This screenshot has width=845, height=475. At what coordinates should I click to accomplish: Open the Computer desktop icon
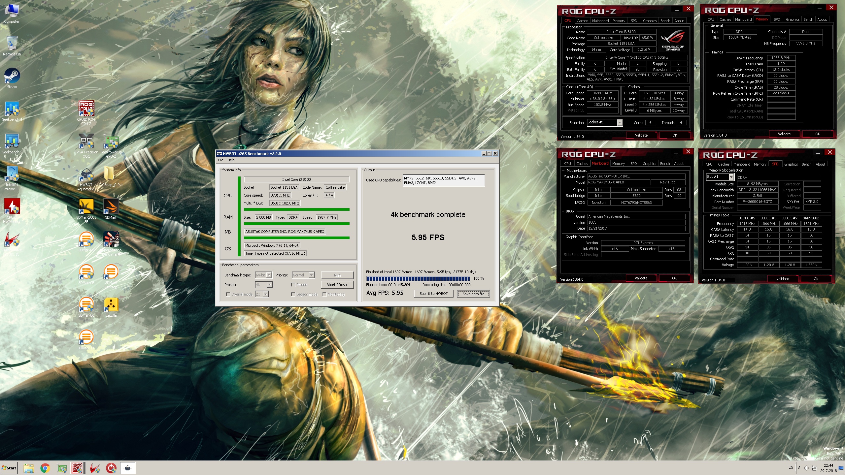(x=12, y=14)
